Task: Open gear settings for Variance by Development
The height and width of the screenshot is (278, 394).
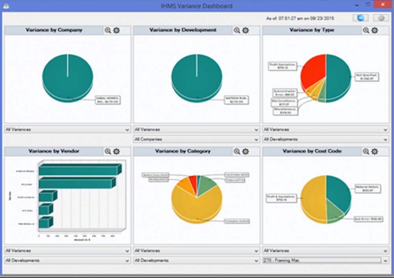Action: [x=245, y=30]
